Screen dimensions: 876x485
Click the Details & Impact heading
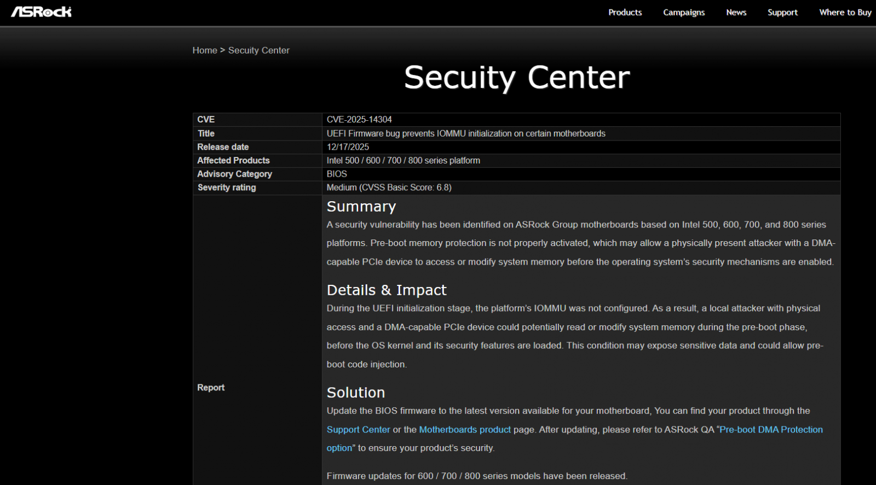coord(386,290)
